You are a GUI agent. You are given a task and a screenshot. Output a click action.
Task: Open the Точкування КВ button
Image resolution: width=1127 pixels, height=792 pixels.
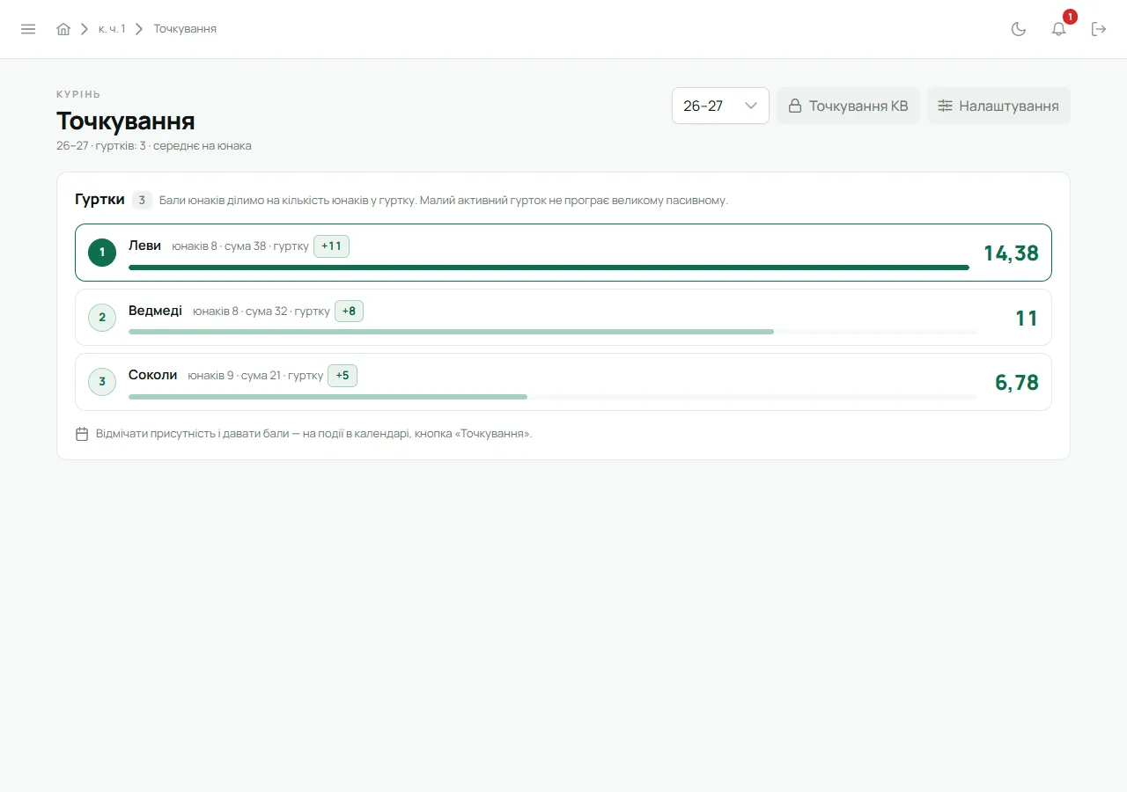[848, 106]
